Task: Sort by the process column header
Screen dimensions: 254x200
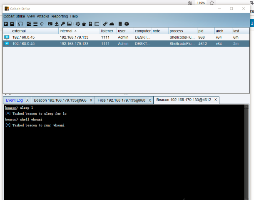Action: [x=182, y=31]
